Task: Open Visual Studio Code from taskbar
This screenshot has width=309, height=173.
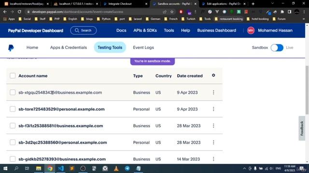Action: point(61,168)
